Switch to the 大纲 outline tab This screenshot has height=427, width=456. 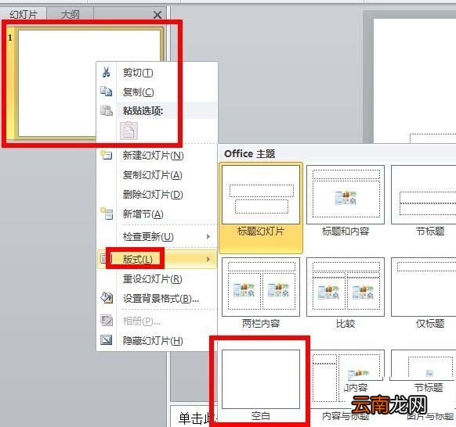(x=70, y=14)
